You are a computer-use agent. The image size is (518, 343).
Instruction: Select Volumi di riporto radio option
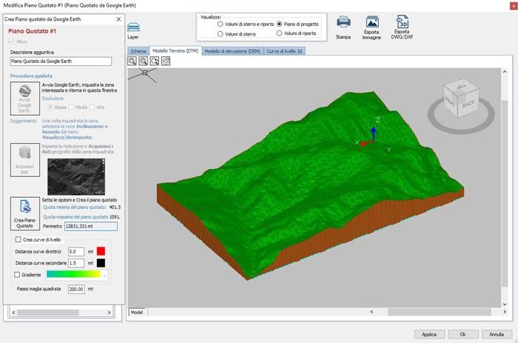(x=279, y=33)
